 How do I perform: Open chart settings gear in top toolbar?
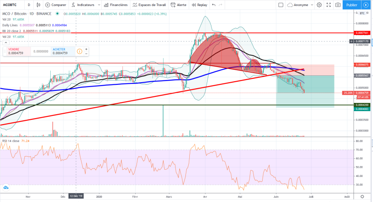(319, 5)
